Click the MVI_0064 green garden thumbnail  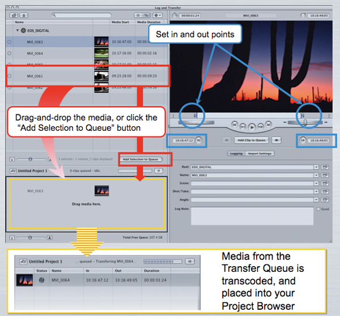pyautogui.click(x=101, y=53)
